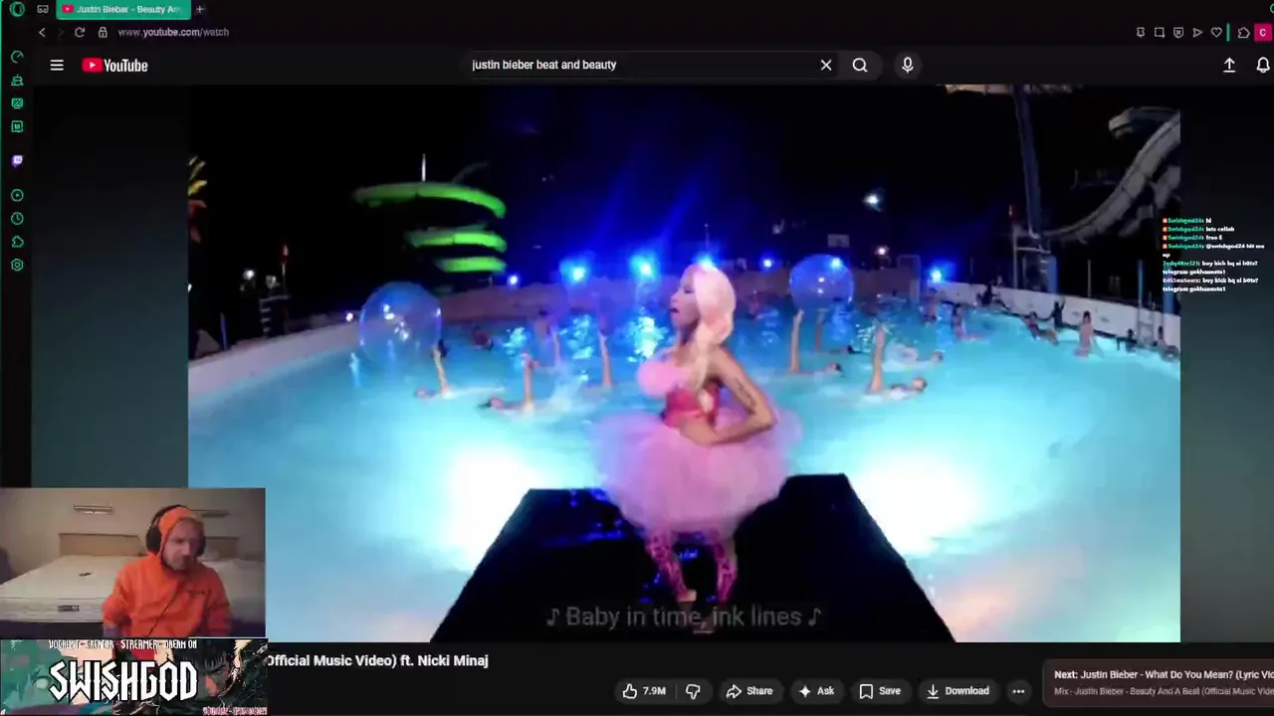Click the video title ft. Nicki Minaj

[x=376, y=660]
